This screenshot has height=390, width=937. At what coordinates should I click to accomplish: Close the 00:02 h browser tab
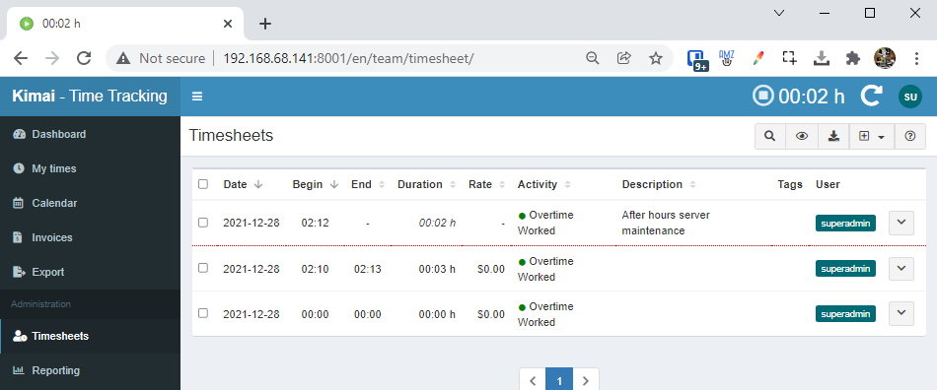click(228, 24)
